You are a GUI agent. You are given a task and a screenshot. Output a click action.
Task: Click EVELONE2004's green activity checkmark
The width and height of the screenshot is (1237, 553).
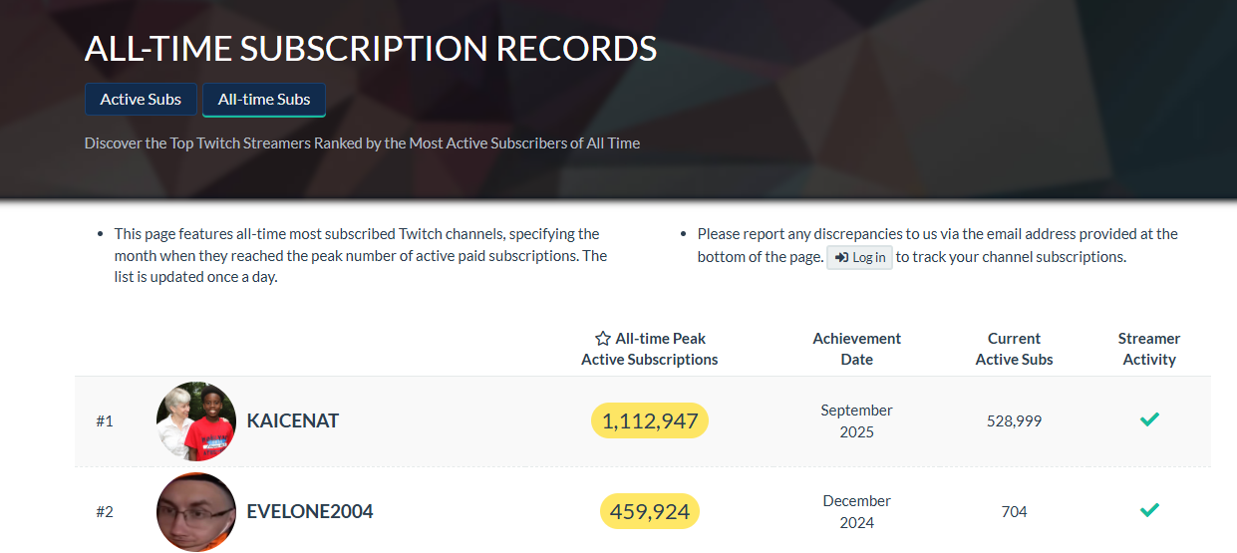(1149, 511)
